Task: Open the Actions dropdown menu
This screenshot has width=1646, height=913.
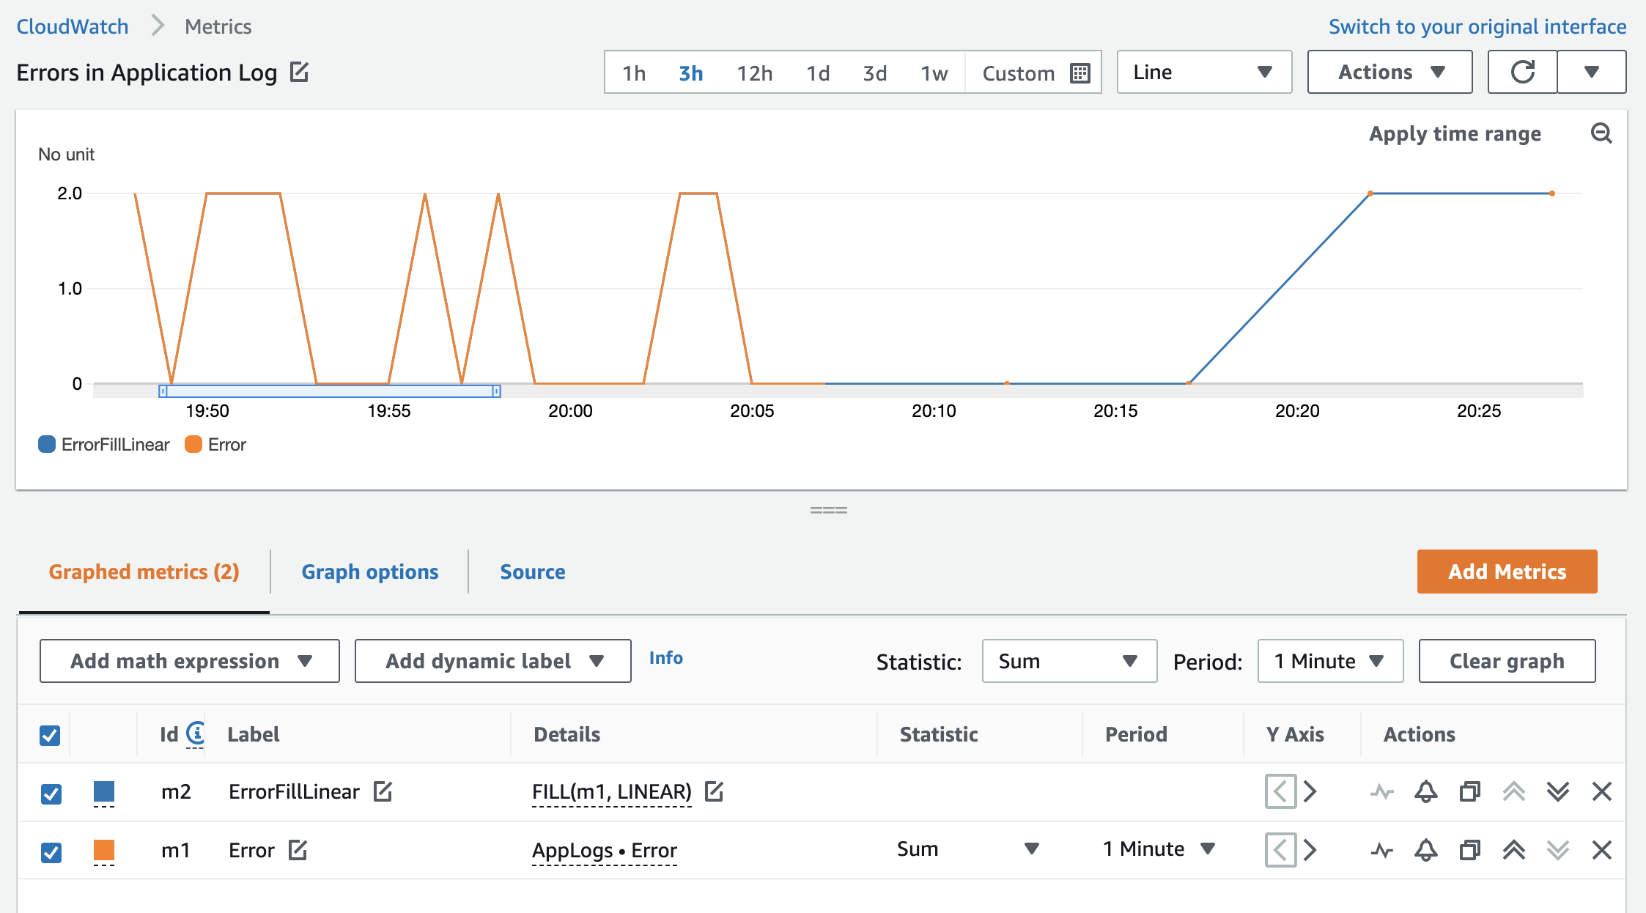Action: click(x=1389, y=72)
